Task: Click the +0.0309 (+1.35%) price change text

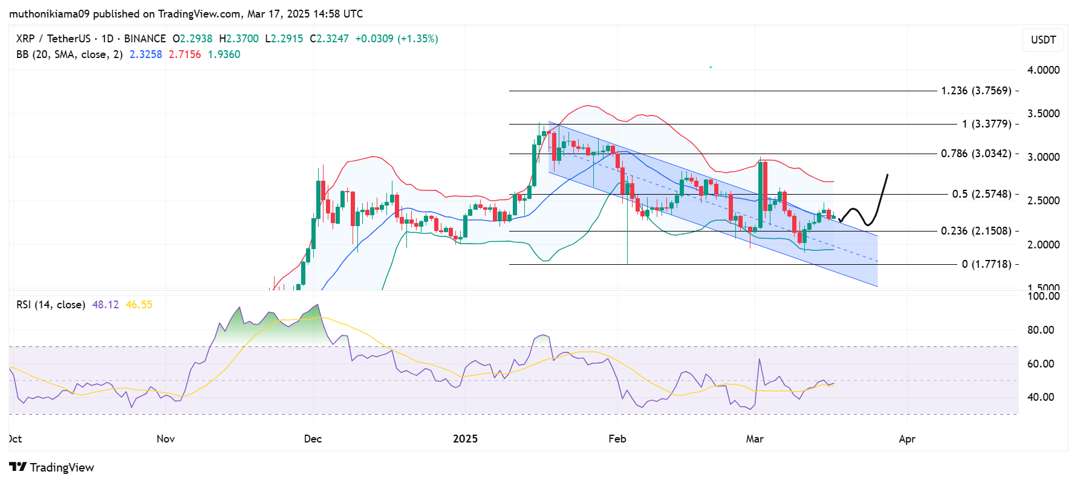Action: (397, 39)
